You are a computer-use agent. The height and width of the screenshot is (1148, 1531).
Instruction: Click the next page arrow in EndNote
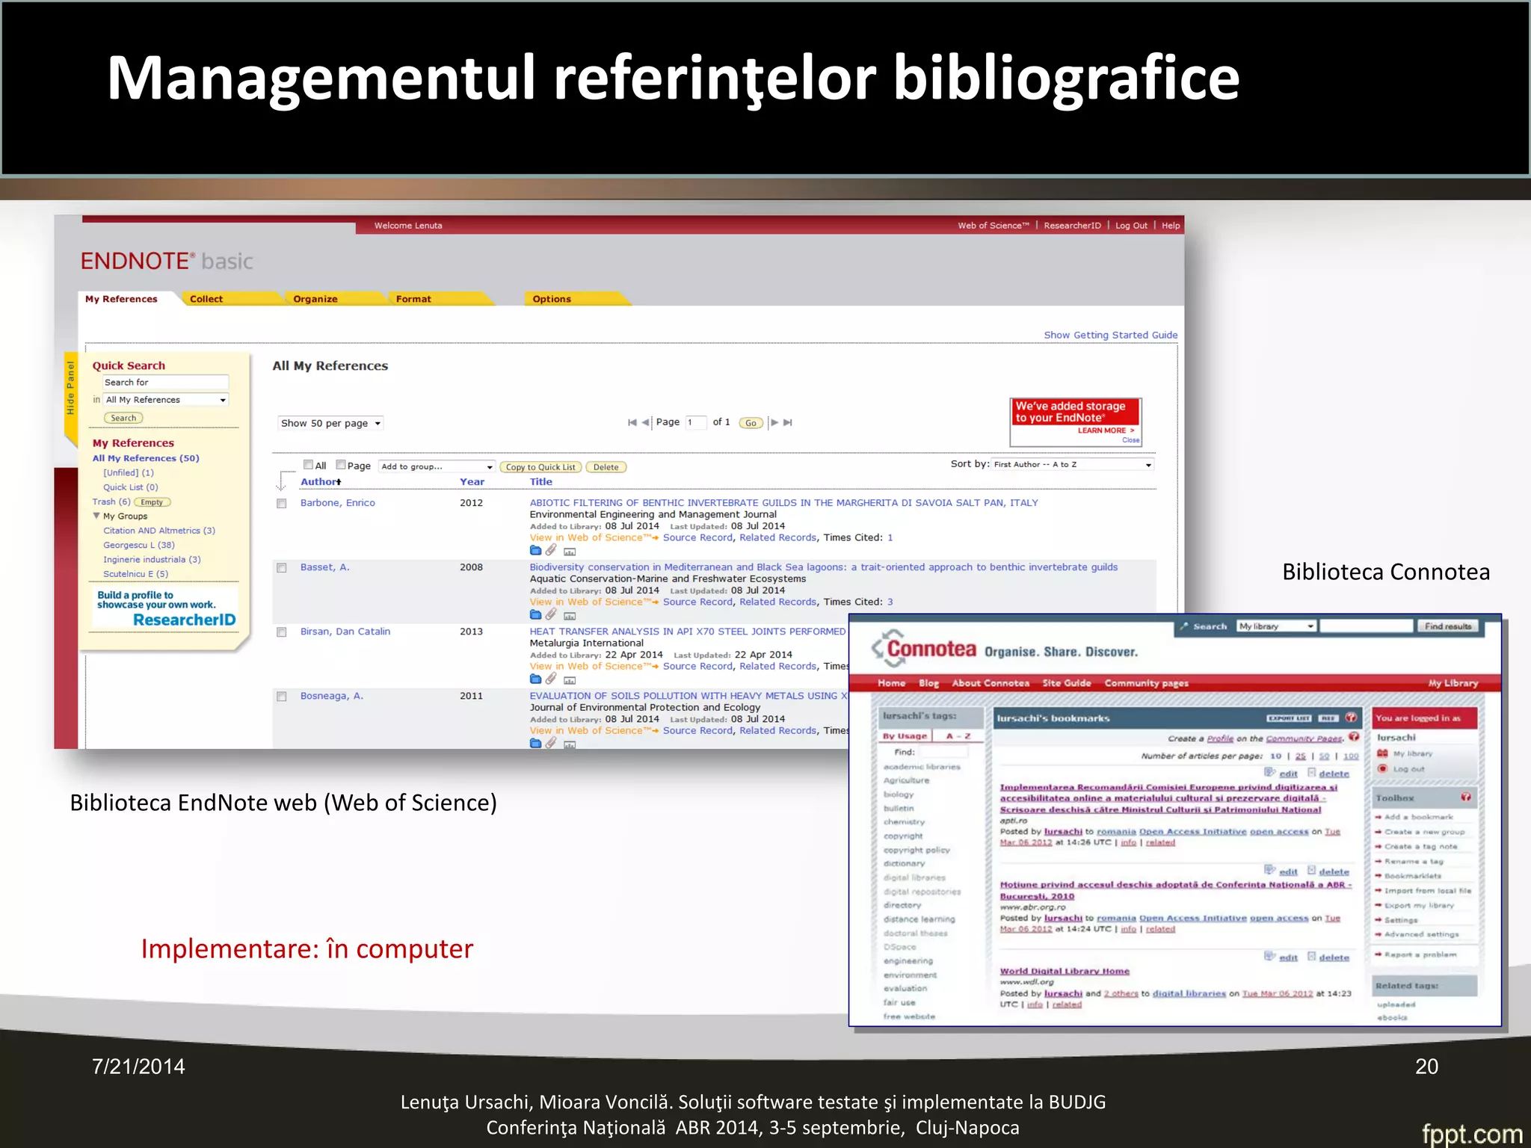774,422
